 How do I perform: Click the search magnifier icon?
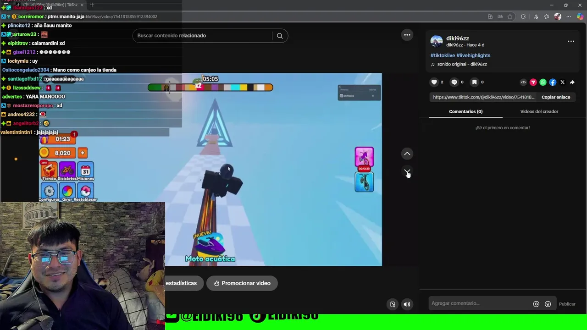click(280, 36)
